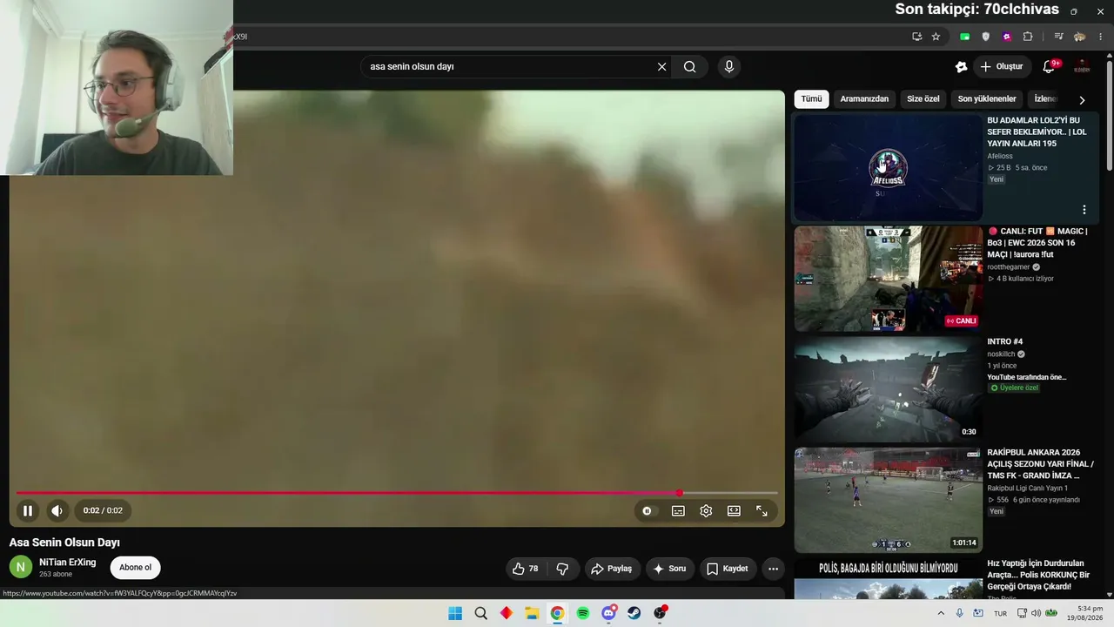Open the INTRO #4 video title
Screen dimensions: 1114x627
pos(1005,341)
